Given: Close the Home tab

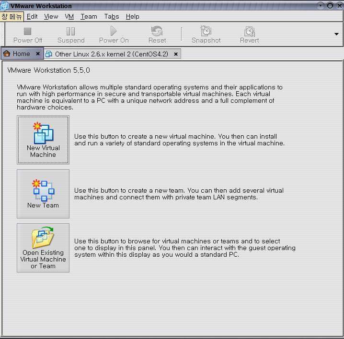Looking at the screenshot, I should (38, 54).
